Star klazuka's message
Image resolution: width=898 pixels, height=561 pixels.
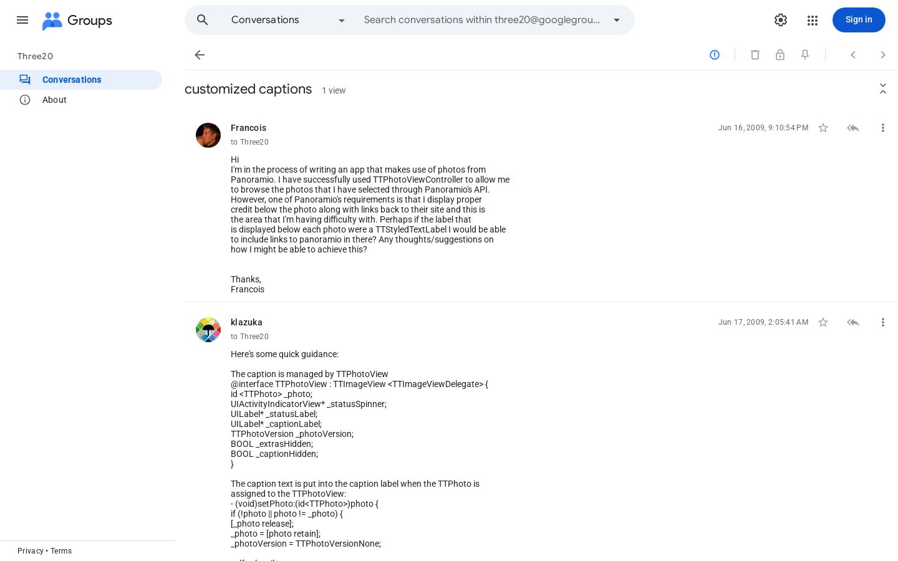tap(823, 322)
